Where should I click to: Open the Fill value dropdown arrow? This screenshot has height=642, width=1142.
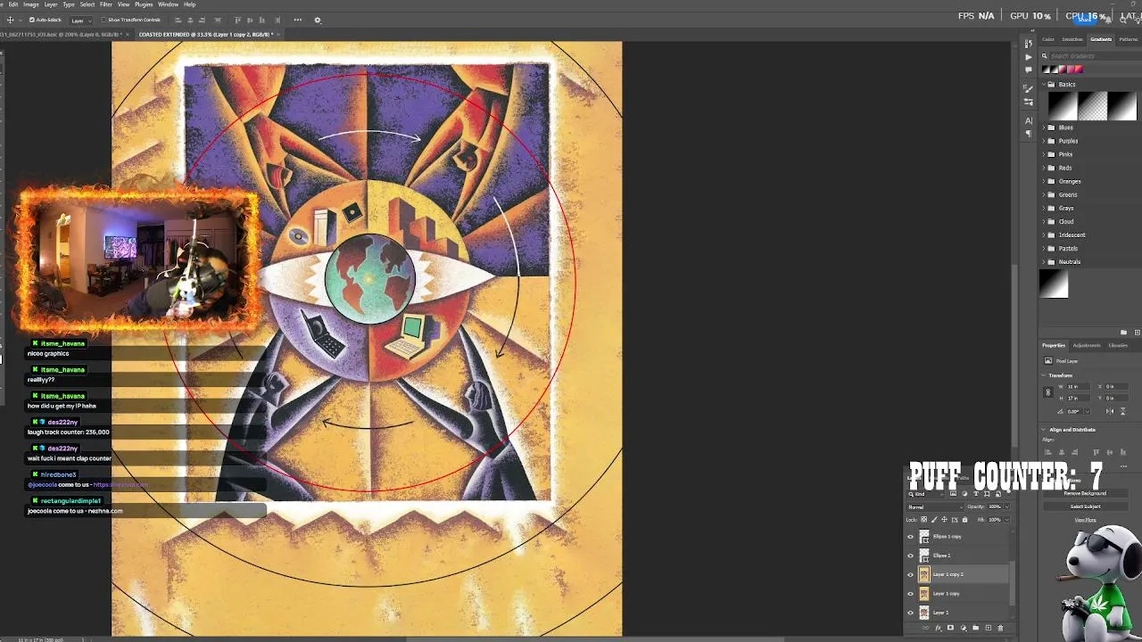(x=1006, y=520)
